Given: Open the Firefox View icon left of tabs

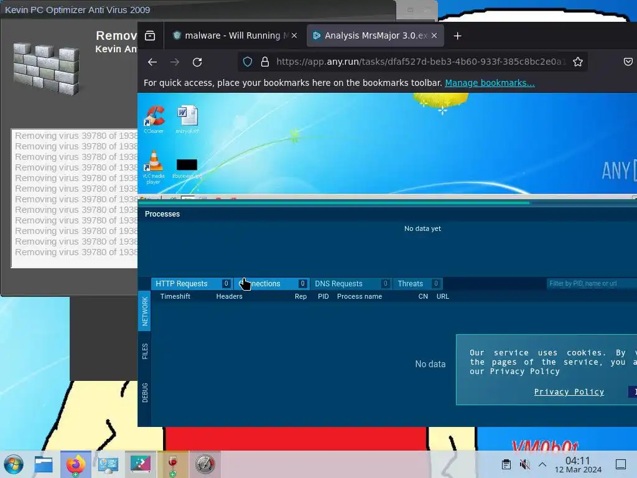Looking at the screenshot, I should point(150,35).
